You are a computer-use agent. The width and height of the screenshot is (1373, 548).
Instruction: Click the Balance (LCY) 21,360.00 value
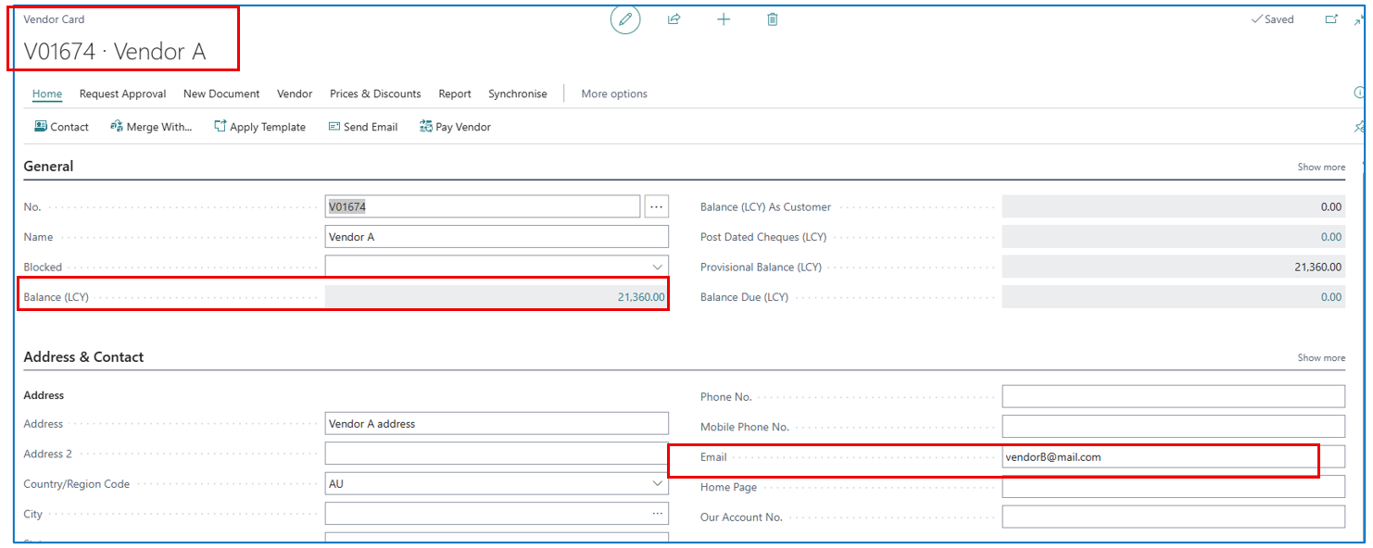click(640, 297)
